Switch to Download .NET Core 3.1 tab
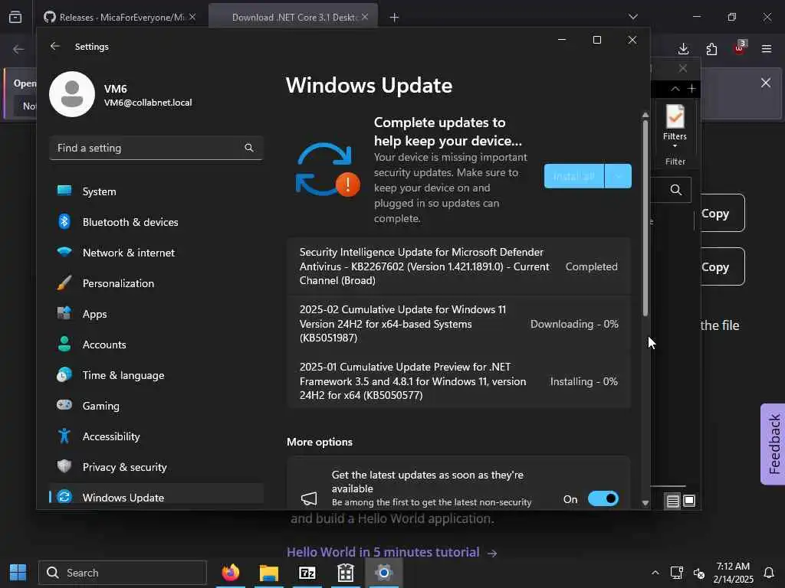 [293, 17]
